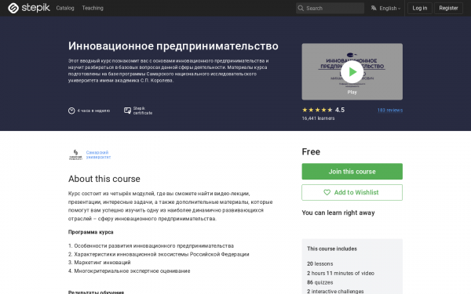471x294 pixels.
Task: Click item 3 Маркетинг инноваций
Action: pos(100,263)
